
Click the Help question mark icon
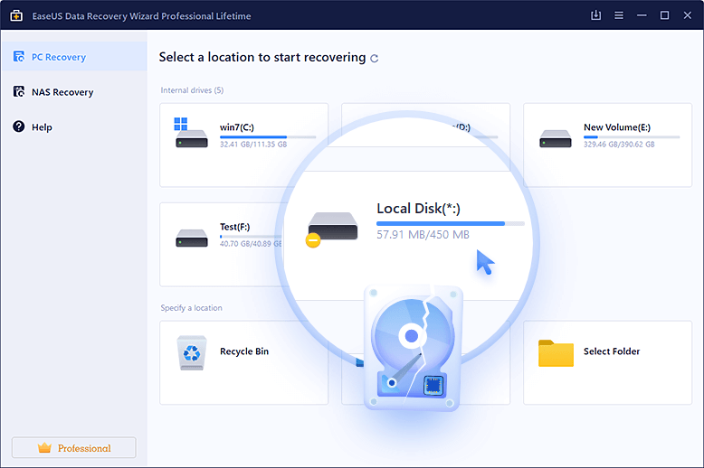click(19, 127)
